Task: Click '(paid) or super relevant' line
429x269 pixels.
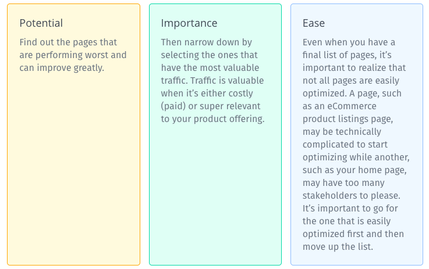Action: point(211,106)
